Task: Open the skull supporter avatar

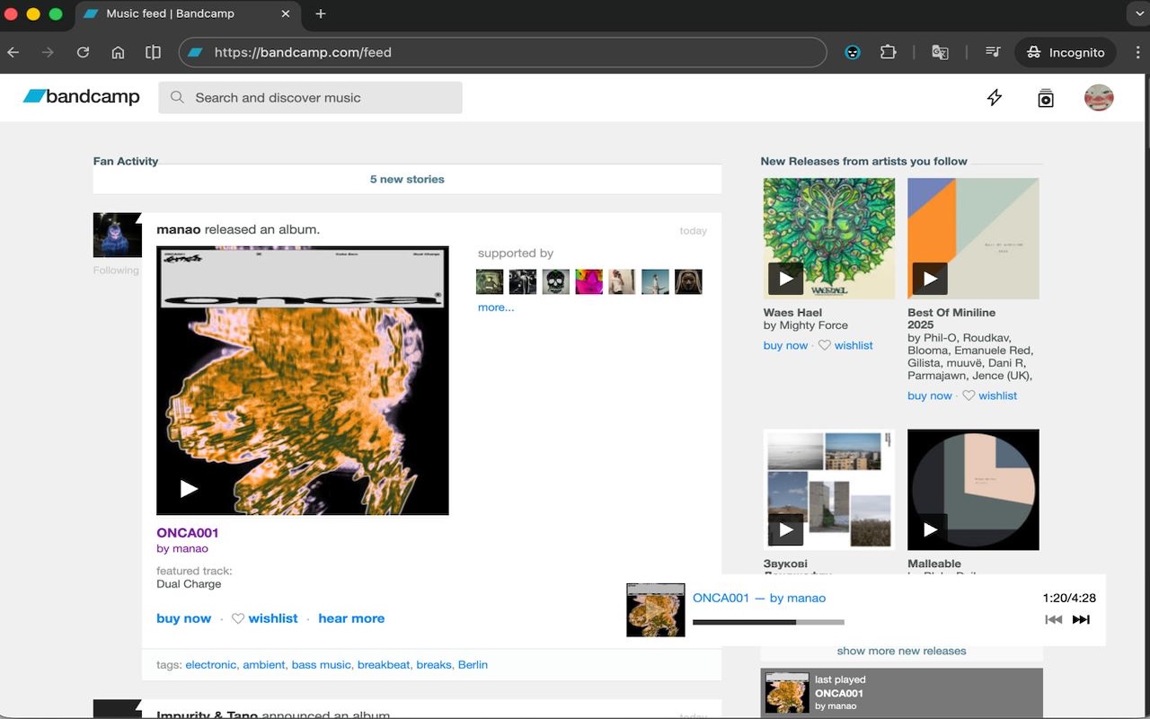Action: click(x=556, y=281)
